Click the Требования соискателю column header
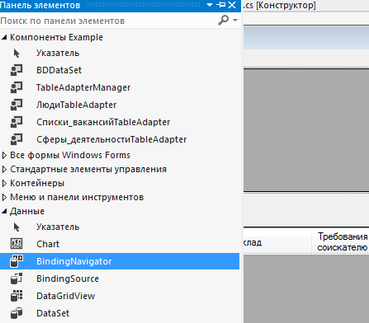Viewport: 369px width, 323px height. 341,241
